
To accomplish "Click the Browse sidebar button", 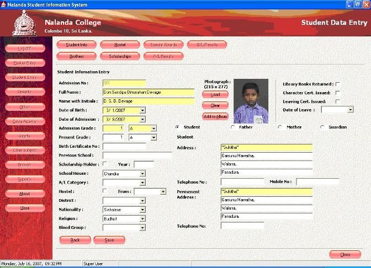I will [x=25, y=165].
